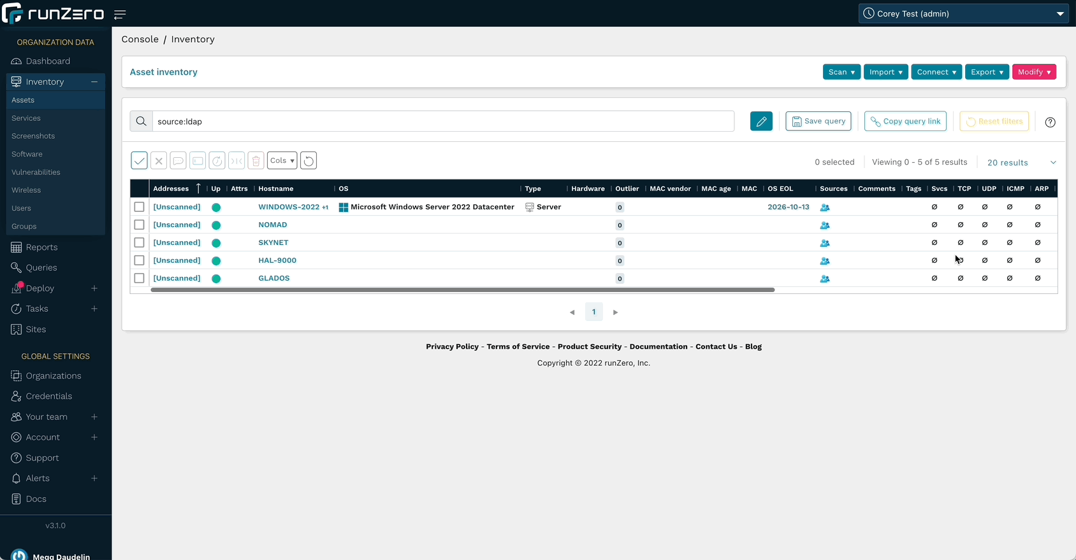Click the table horizontal scrollbar
Image resolution: width=1076 pixels, height=560 pixels.
coord(462,290)
